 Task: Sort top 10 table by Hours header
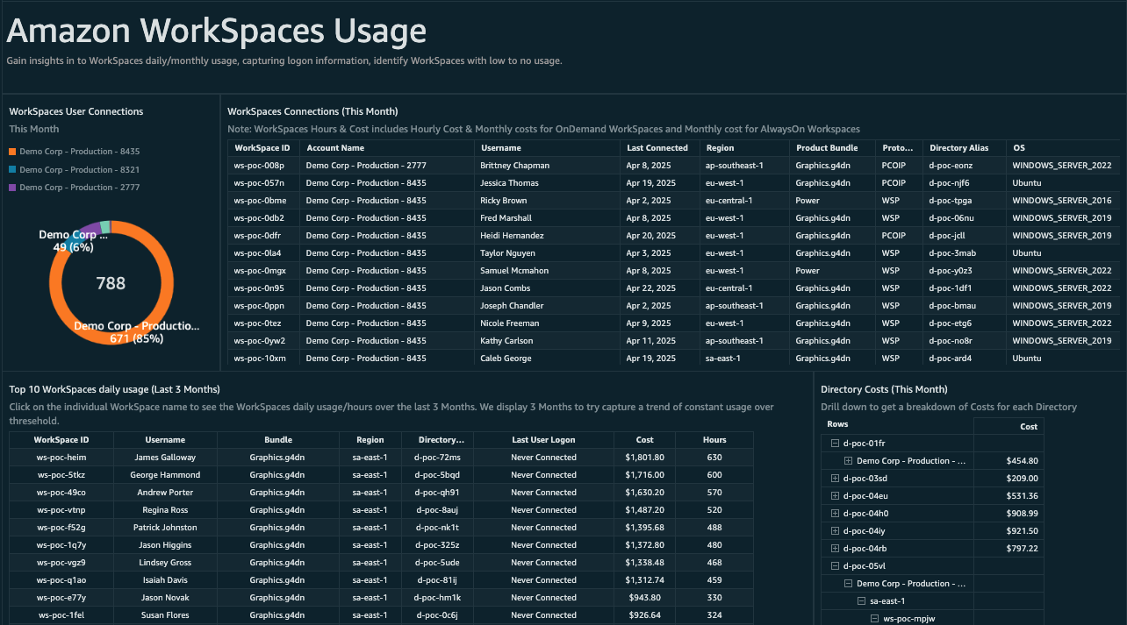(714, 440)
